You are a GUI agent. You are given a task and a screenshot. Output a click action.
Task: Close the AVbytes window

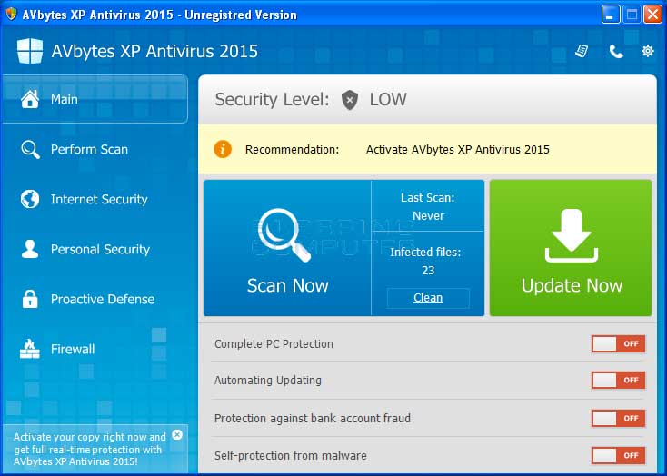(652, 15)
